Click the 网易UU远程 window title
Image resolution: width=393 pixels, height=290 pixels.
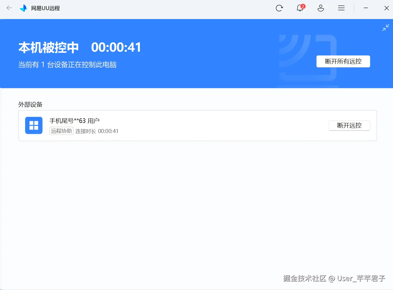[45, 8]
